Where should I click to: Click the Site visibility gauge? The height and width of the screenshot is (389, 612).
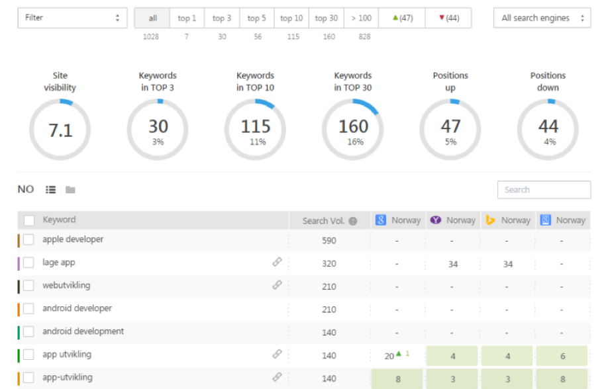point(60,130)
